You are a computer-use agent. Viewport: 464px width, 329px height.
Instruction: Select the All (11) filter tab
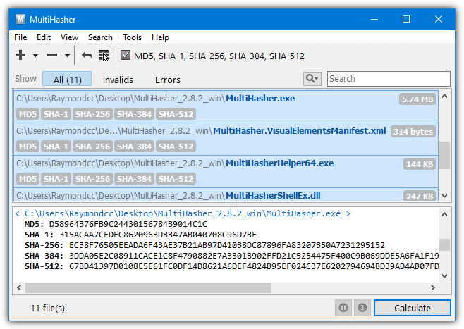pos(67,79)
